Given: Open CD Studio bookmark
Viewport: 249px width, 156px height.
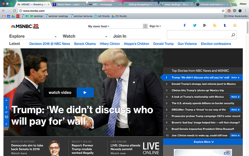Looking at the screenshot, I should click(x=119, y=16).
